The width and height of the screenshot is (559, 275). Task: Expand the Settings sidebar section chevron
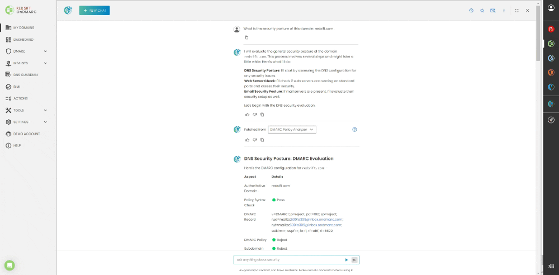45,122
